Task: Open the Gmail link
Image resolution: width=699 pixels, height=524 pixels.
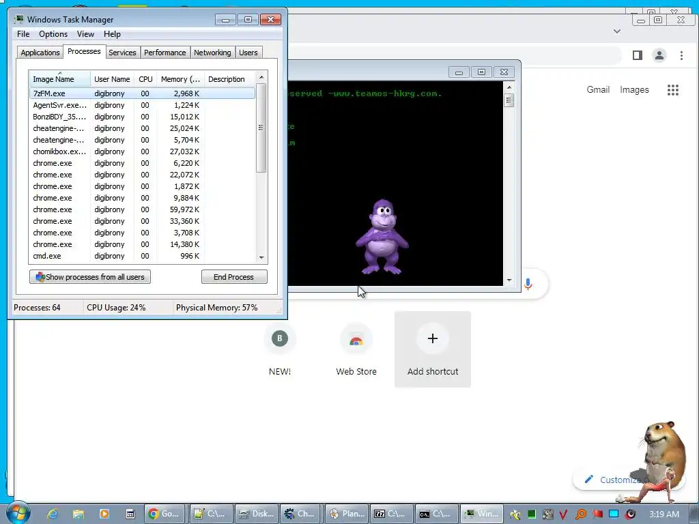Action: [x=598, y=89]
